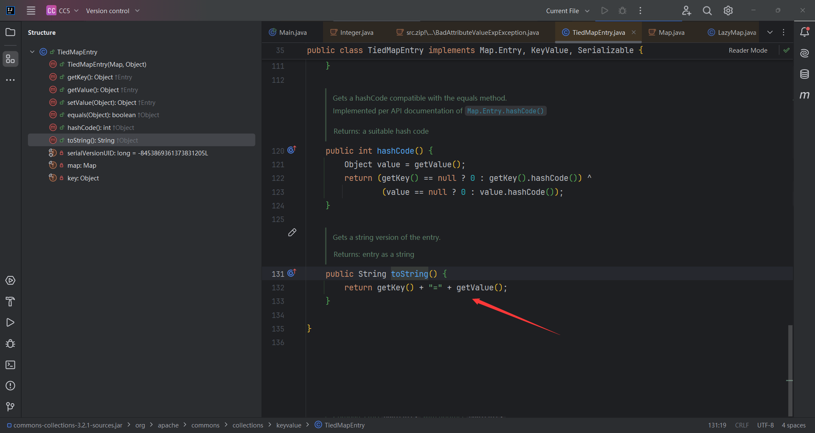Open Code With Me user icon
Viewport: 815px width, 433px height.
pos(686,11)
